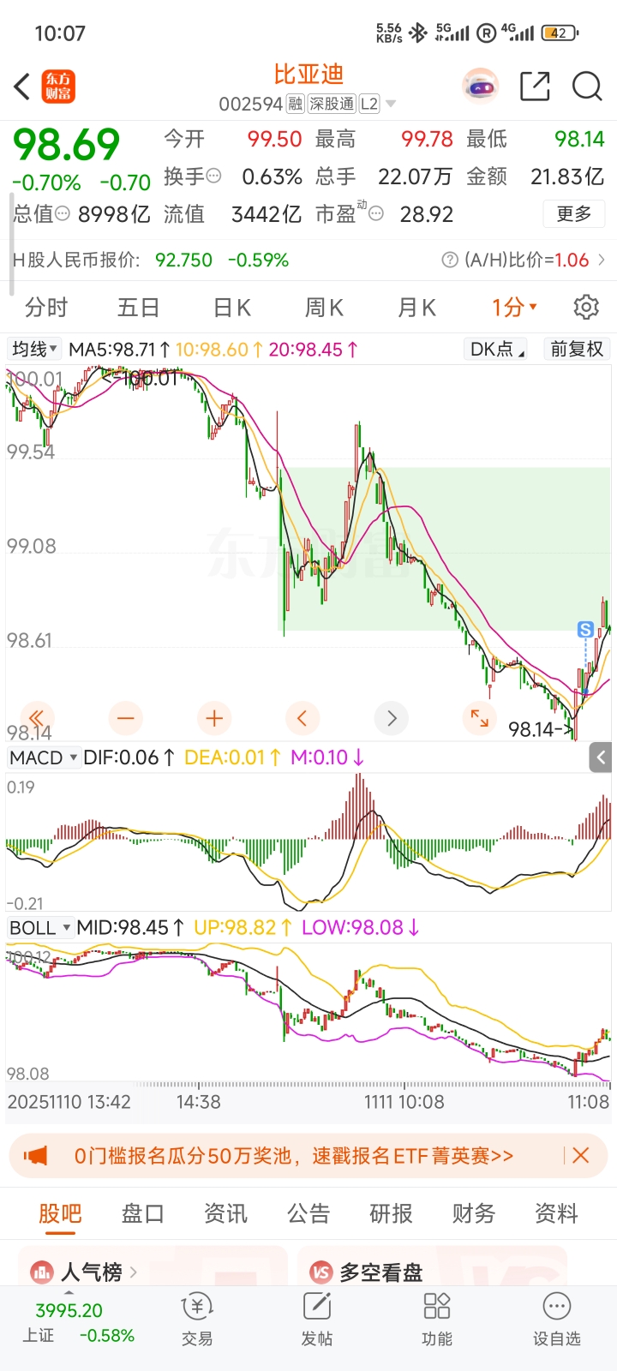Tap the double left arrow icon
This screenshot has width=617, height=1371.
click(36, 718)
